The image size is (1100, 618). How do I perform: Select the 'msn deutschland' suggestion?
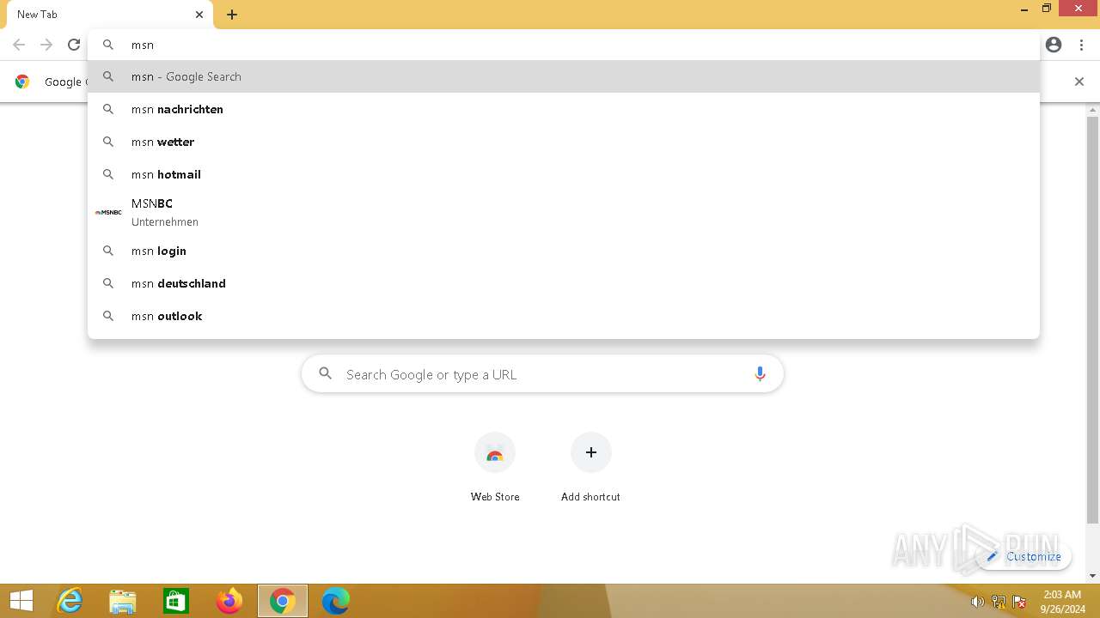click(564, 283)
